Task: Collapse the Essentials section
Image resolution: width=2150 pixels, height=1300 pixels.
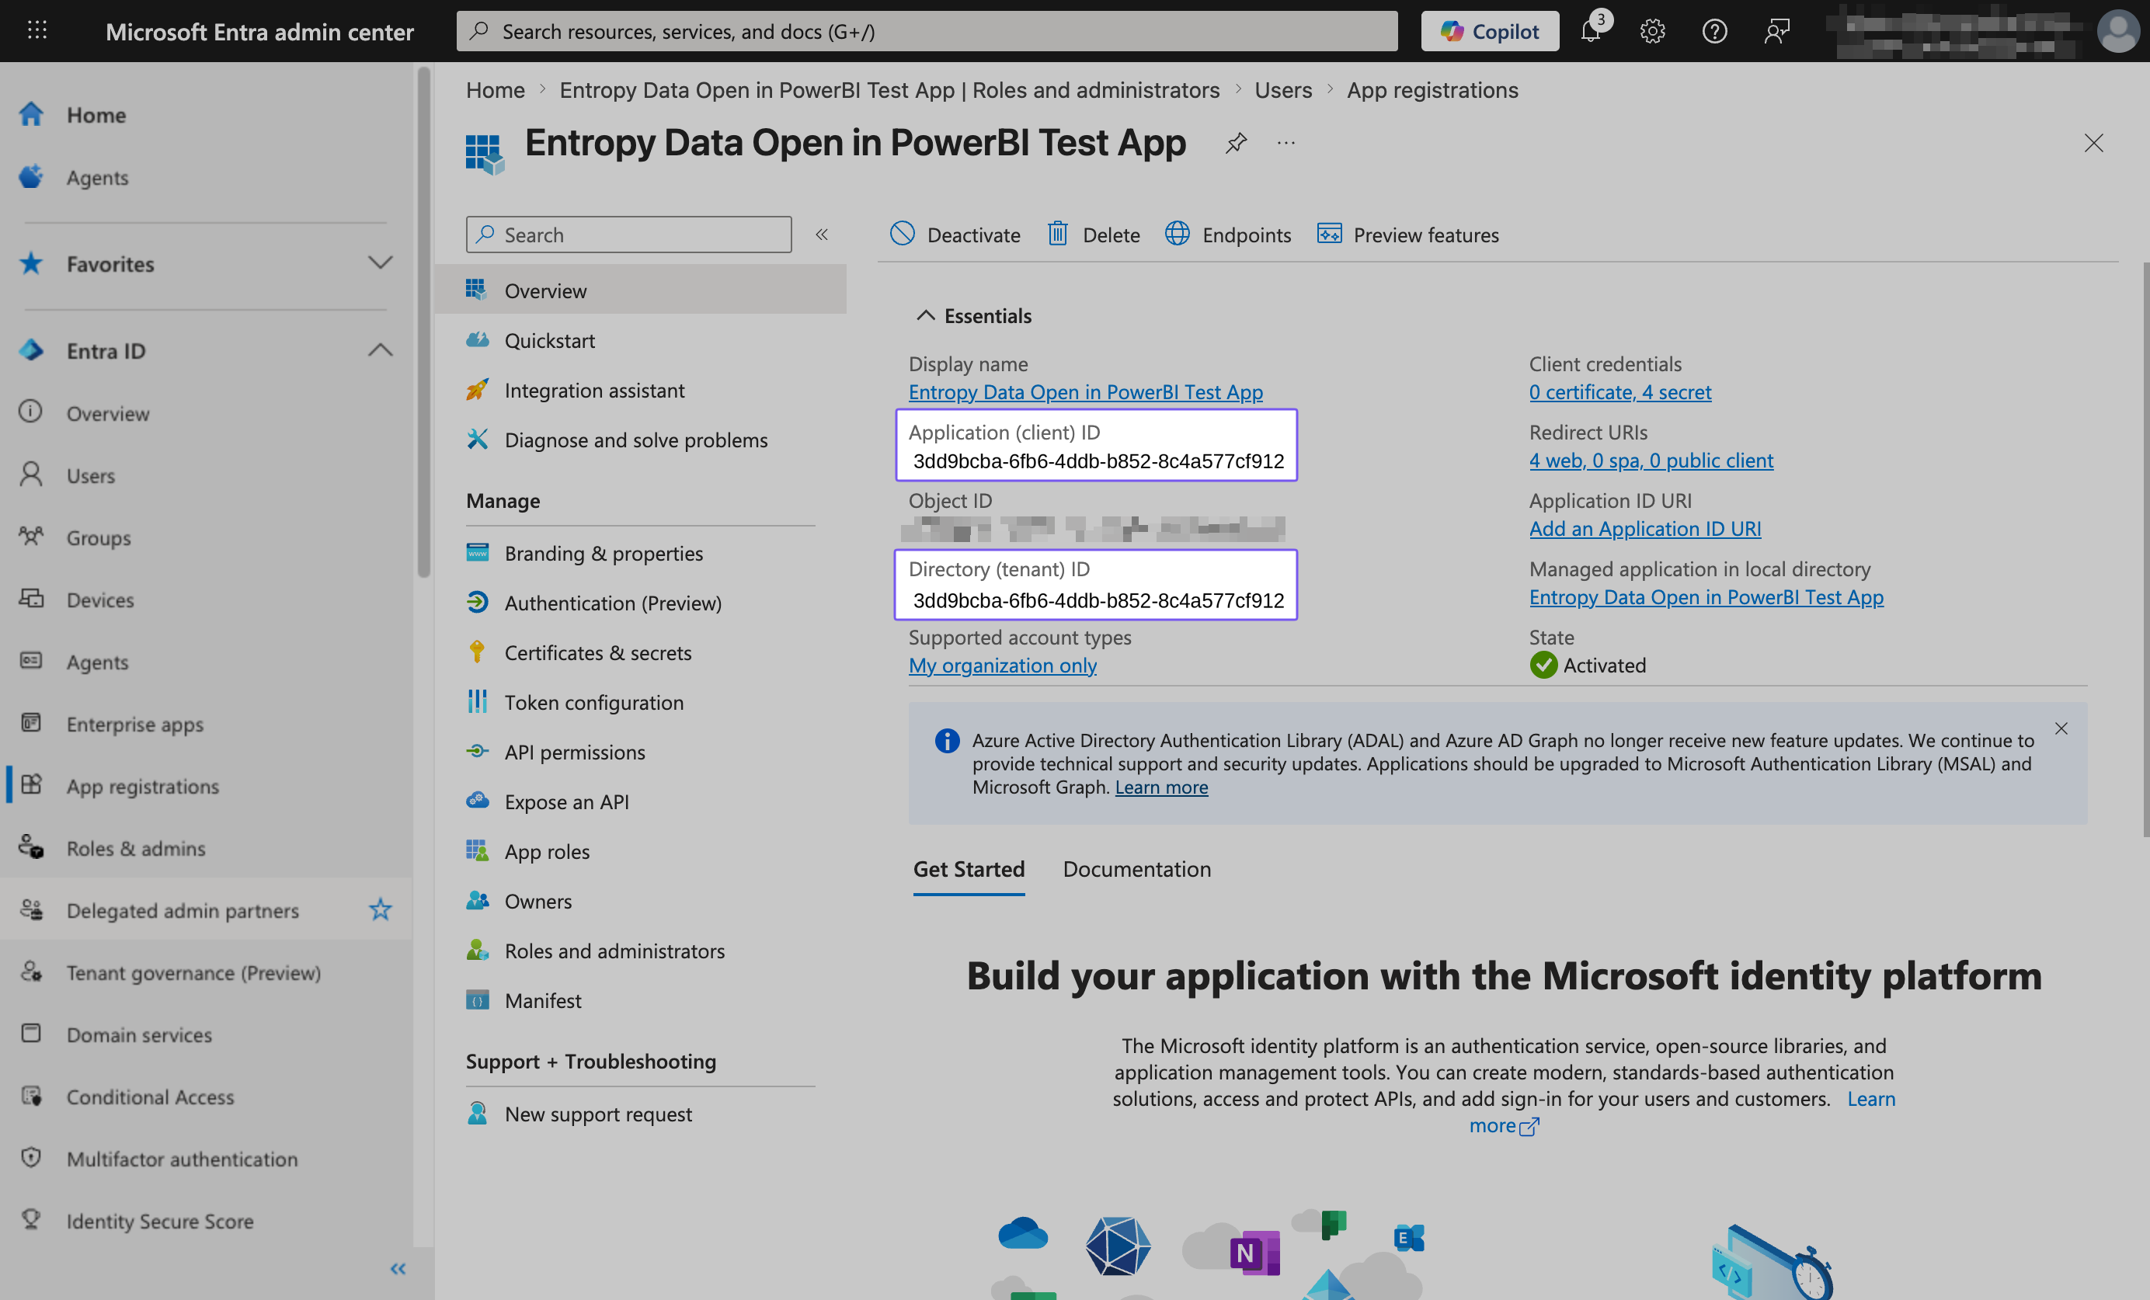Action: click(x=925, y=315)
